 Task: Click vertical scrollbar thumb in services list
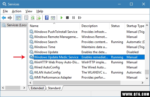147,72
